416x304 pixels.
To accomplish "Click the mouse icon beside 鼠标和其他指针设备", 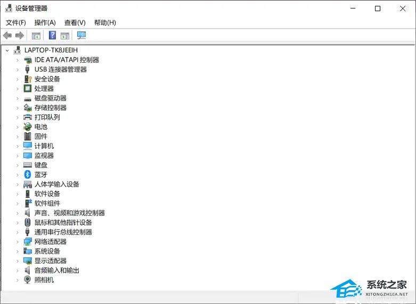I will tap(28, 223).
